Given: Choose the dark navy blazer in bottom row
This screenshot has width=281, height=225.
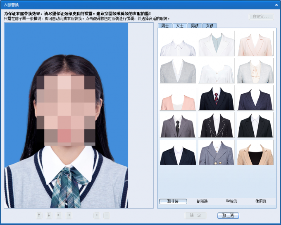Looking at the screenshot, I should (x=178, y=152).
